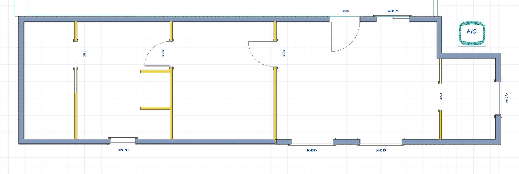Select the hinged door above the closet walls

(157, 54)
